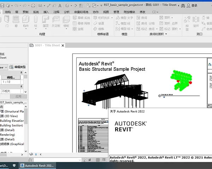
Task: Click the Section tool icon in quick access toolbar
Action: (x=75, y=6)
